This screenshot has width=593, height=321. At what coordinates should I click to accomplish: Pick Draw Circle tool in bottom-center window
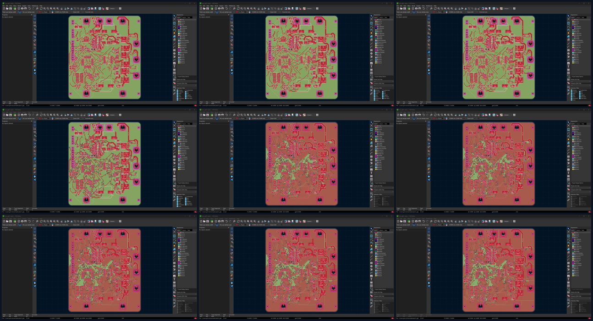coord(371,266)
